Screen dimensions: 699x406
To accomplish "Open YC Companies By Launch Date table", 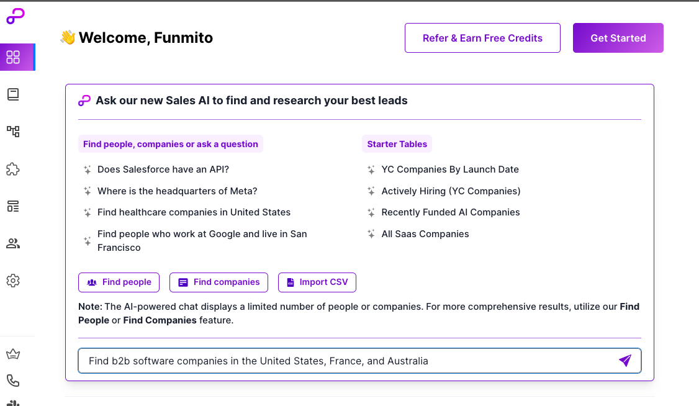I will 450,169.
